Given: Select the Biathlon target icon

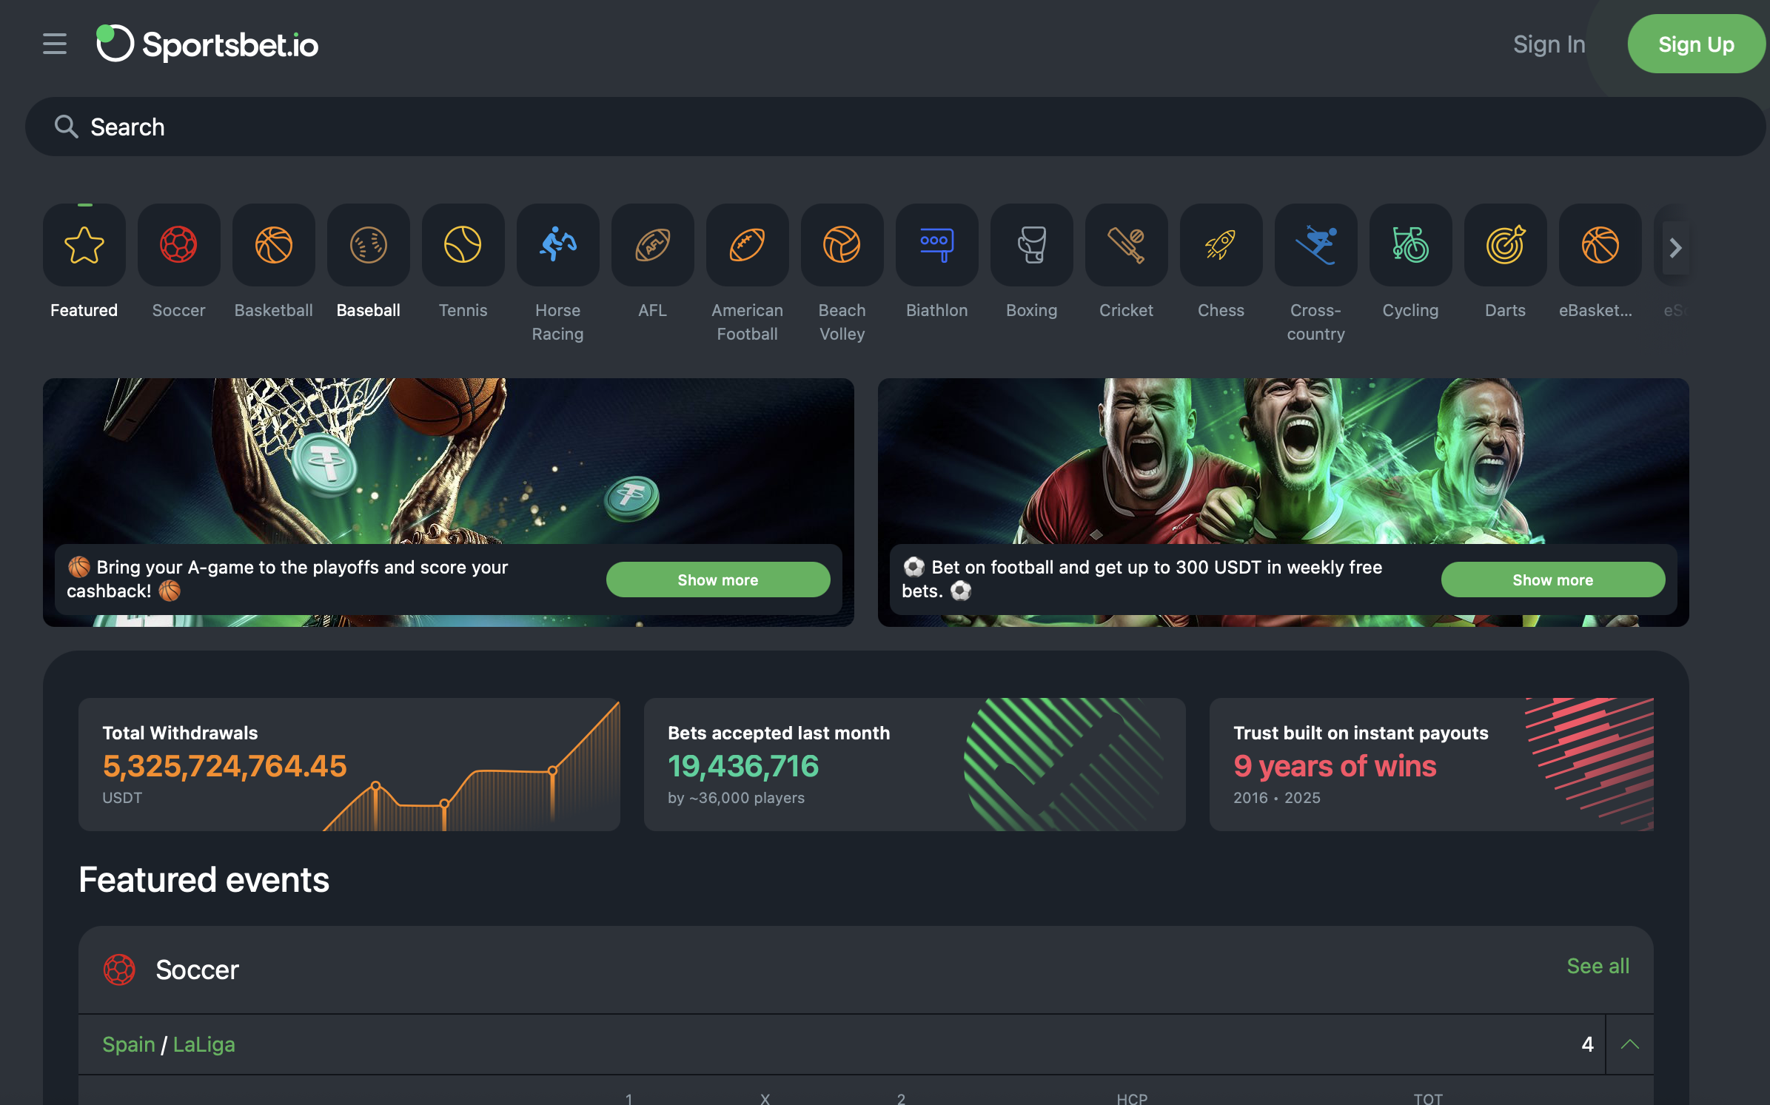Looking at the screenshot, I should pyautogui.click(x=937, y=245).
